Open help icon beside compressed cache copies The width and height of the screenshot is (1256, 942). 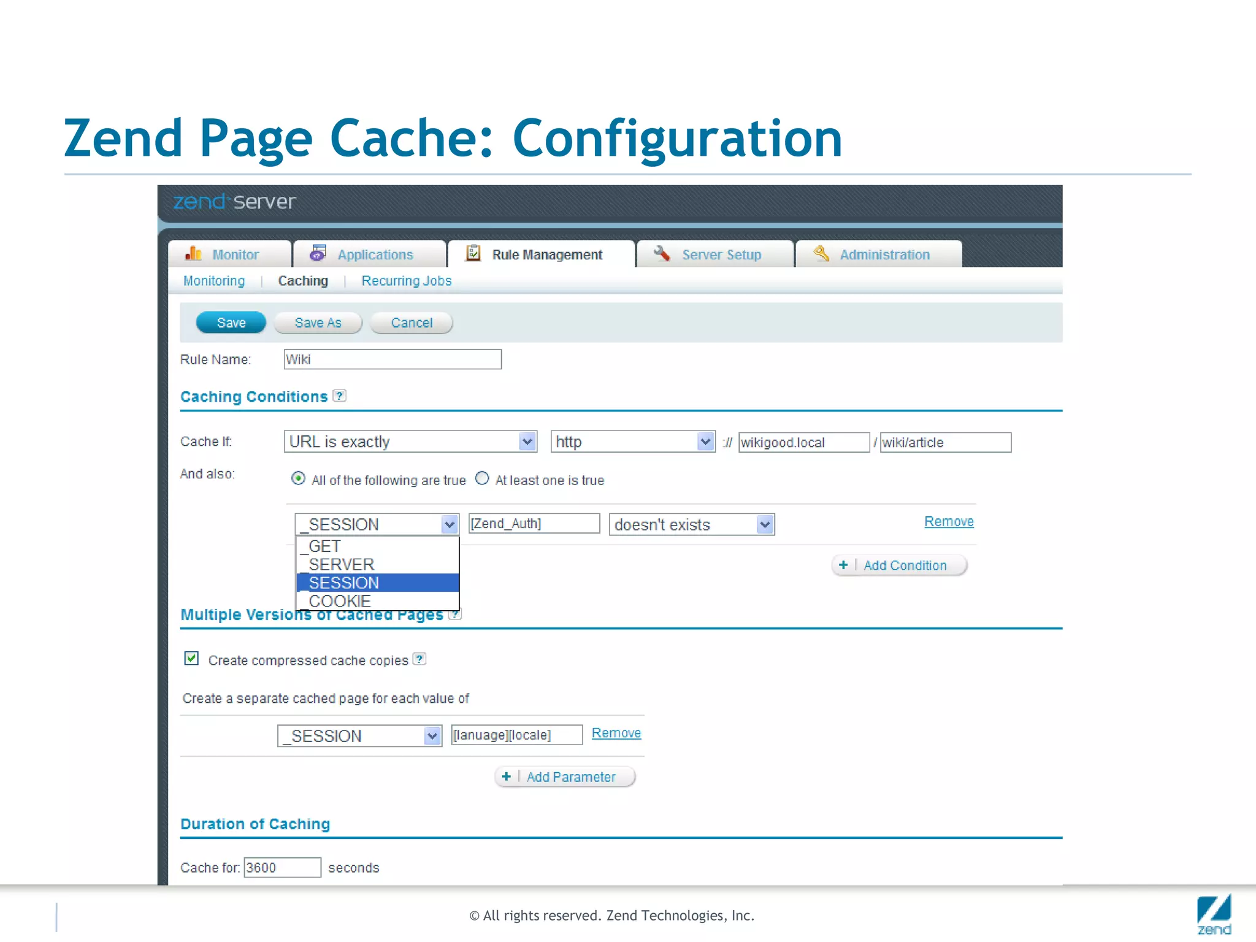coord(419,659)
